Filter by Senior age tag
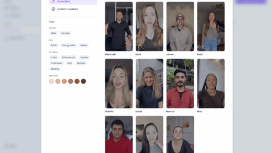272x153 pixels. [x=84, y=45]
